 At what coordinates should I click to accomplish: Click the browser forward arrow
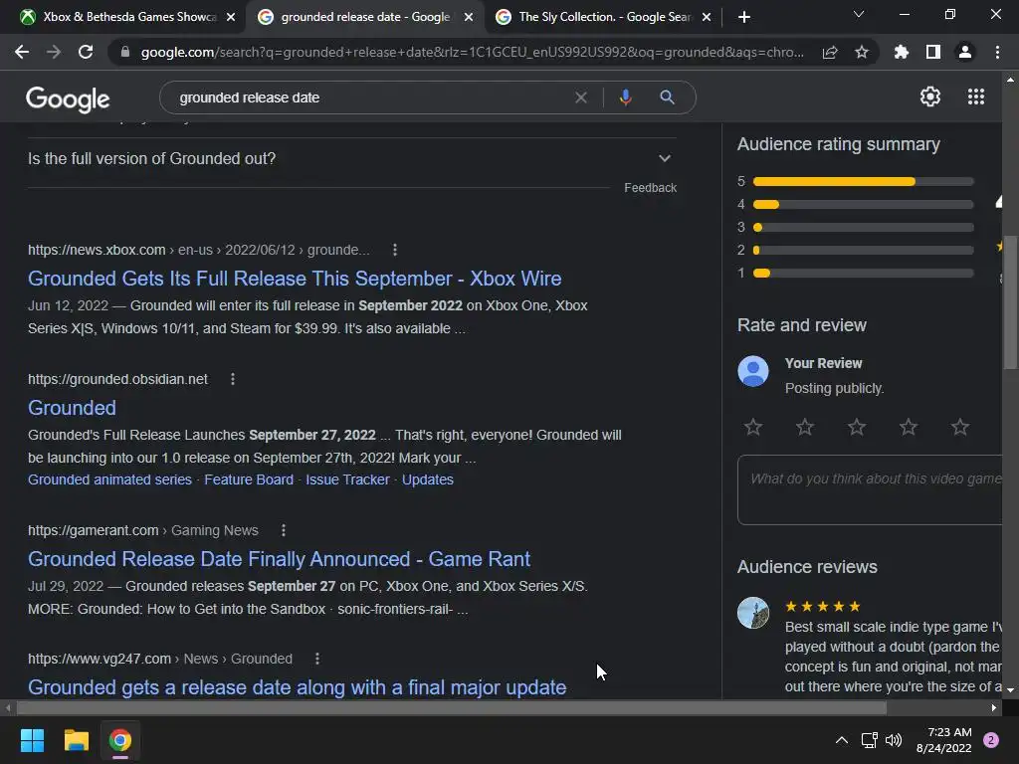click(x=54, y=52)
